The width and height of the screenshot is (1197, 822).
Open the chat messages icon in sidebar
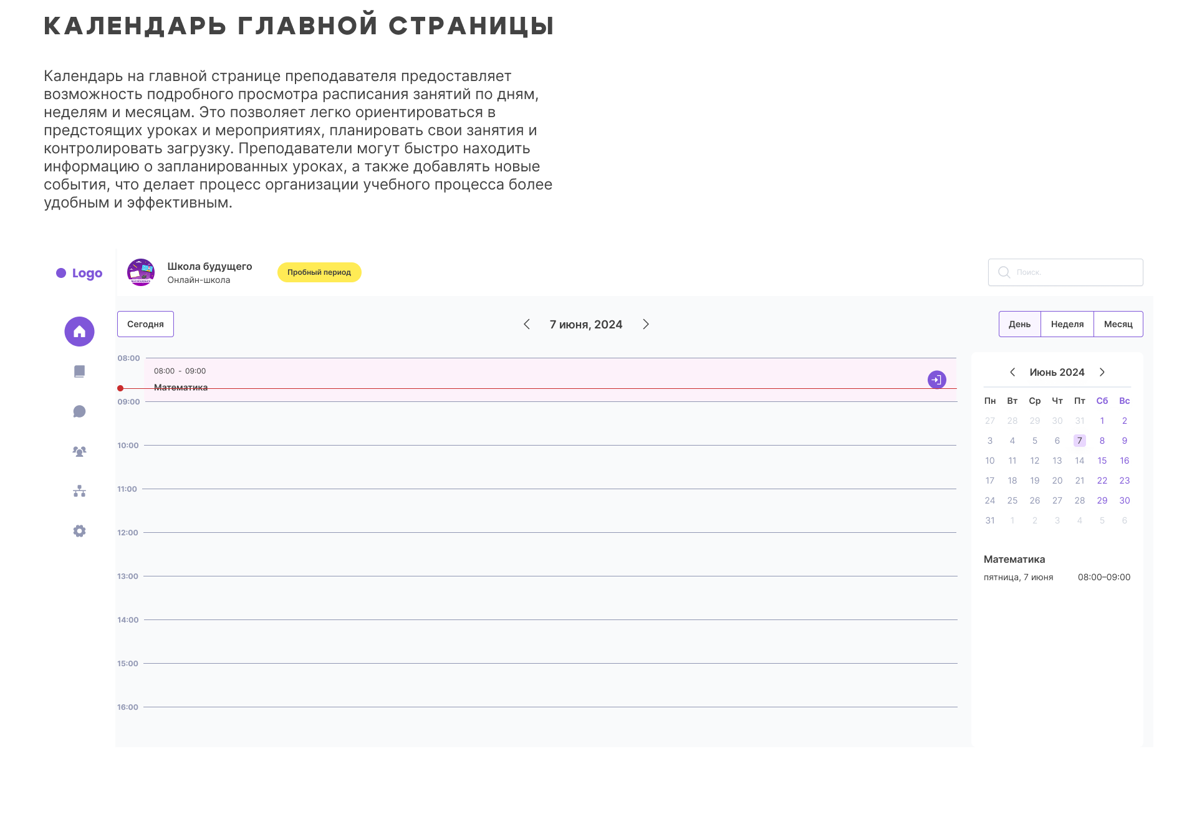click(x=79, y=411)
